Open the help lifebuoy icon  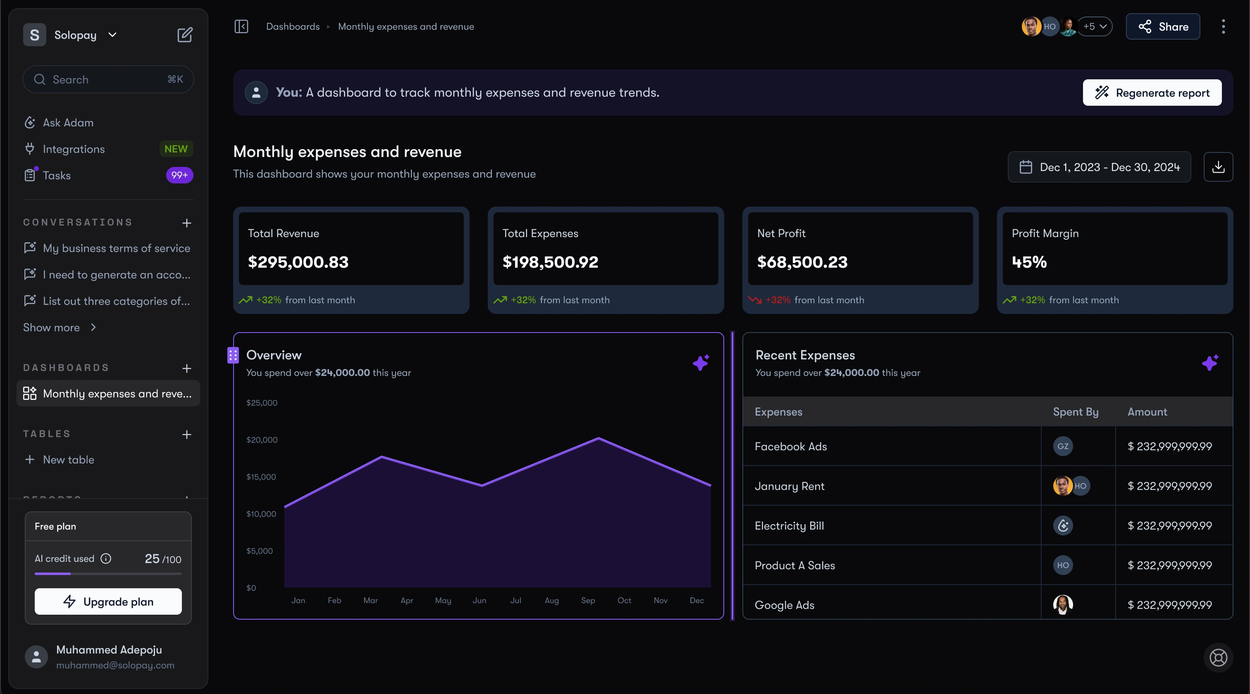pos(1218,658)
